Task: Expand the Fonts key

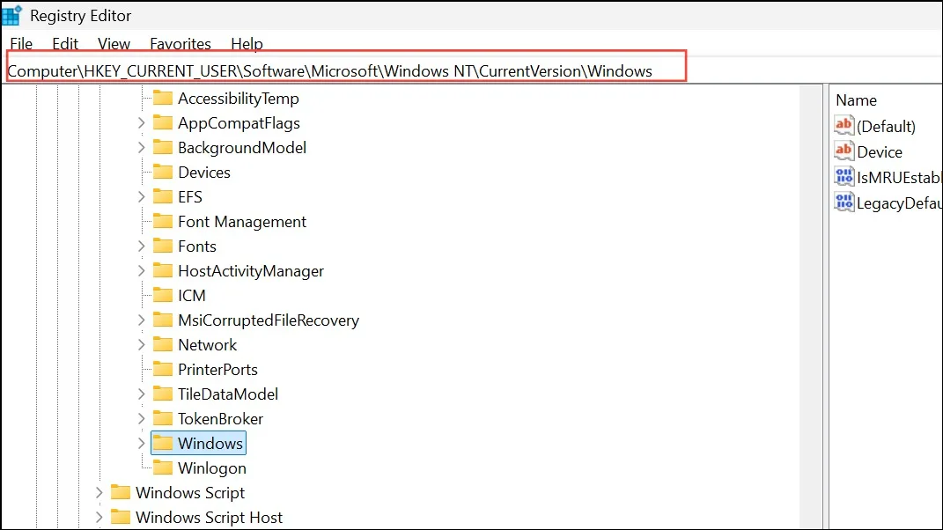Action: pyautogui.click(x=142, y=246)
